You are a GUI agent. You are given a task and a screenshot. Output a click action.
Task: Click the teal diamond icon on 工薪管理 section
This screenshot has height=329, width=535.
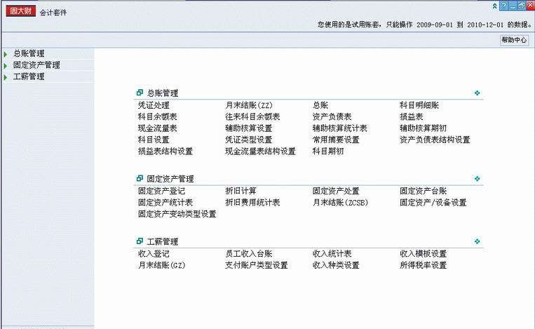[477, 241]
